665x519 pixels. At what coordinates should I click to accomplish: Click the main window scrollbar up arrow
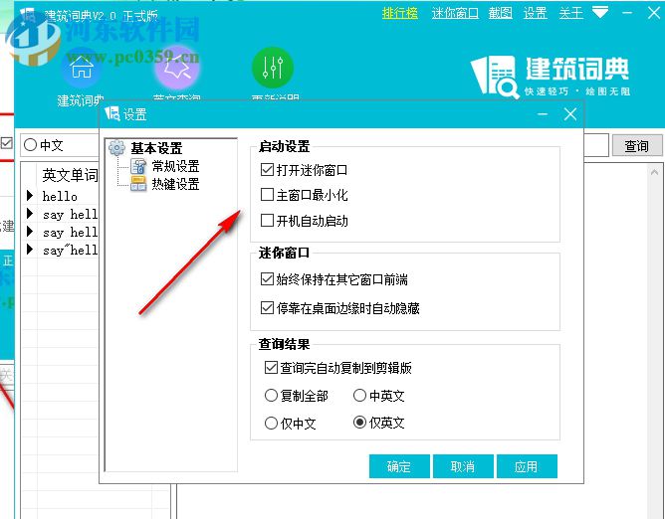[653, 172]
